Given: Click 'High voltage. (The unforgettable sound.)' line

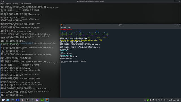Looking at the screenshot, I should tap(76, 43).
